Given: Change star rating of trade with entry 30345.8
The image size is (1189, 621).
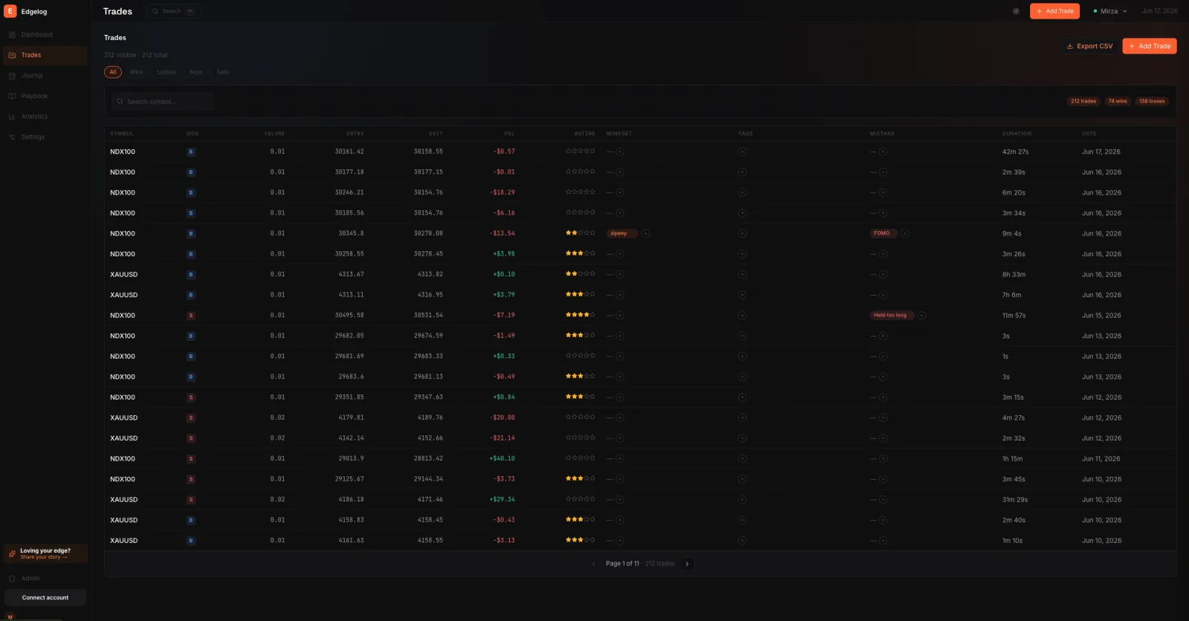Looking at the screenshot, I should pyautogui.click(x=580, y=233).
